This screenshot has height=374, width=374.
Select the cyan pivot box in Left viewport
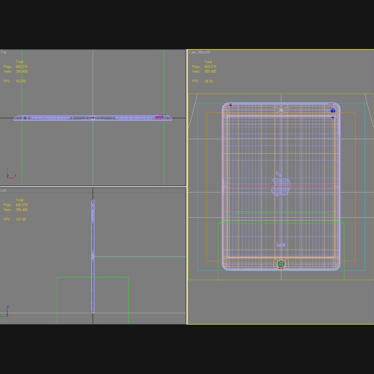(x=93, y=257)
